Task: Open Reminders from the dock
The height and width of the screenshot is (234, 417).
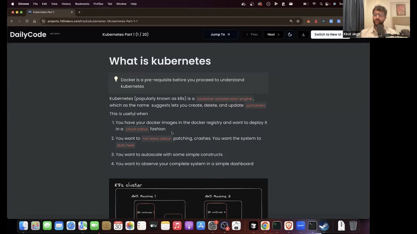Action: point(142,226)
